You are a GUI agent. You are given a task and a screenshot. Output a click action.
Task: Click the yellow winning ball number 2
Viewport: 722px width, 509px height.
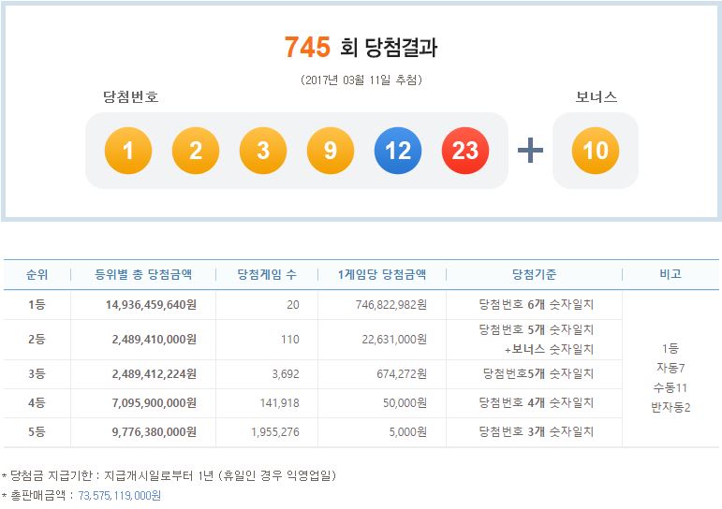196,151
